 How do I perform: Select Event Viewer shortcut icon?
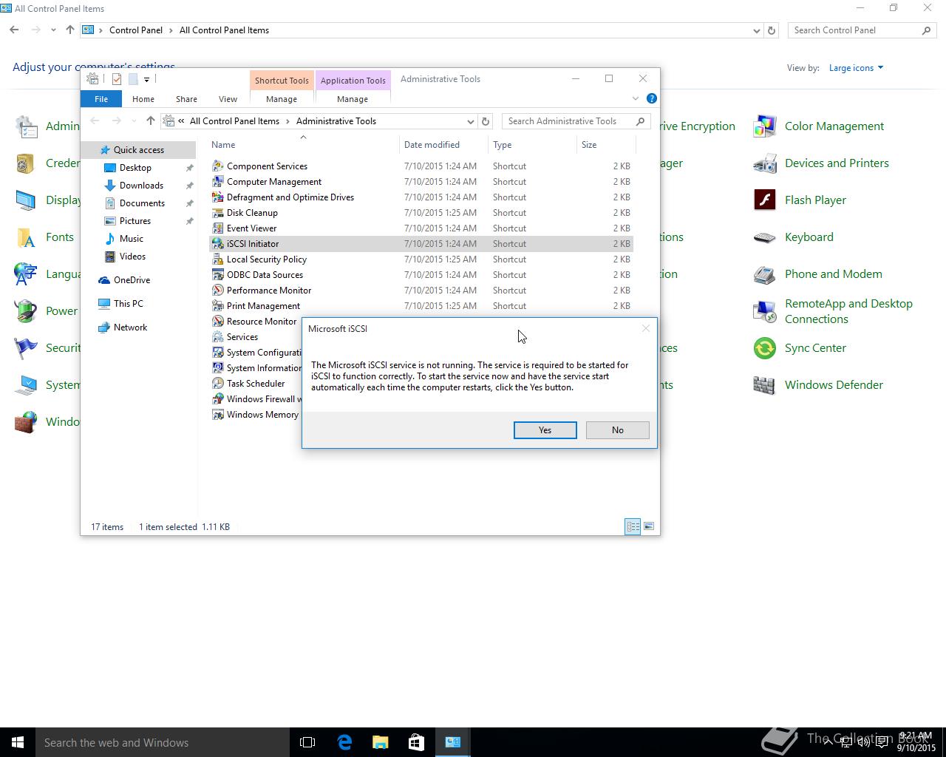pos(218,228)
